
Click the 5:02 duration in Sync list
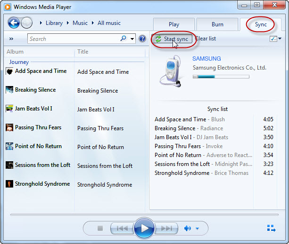268,128
